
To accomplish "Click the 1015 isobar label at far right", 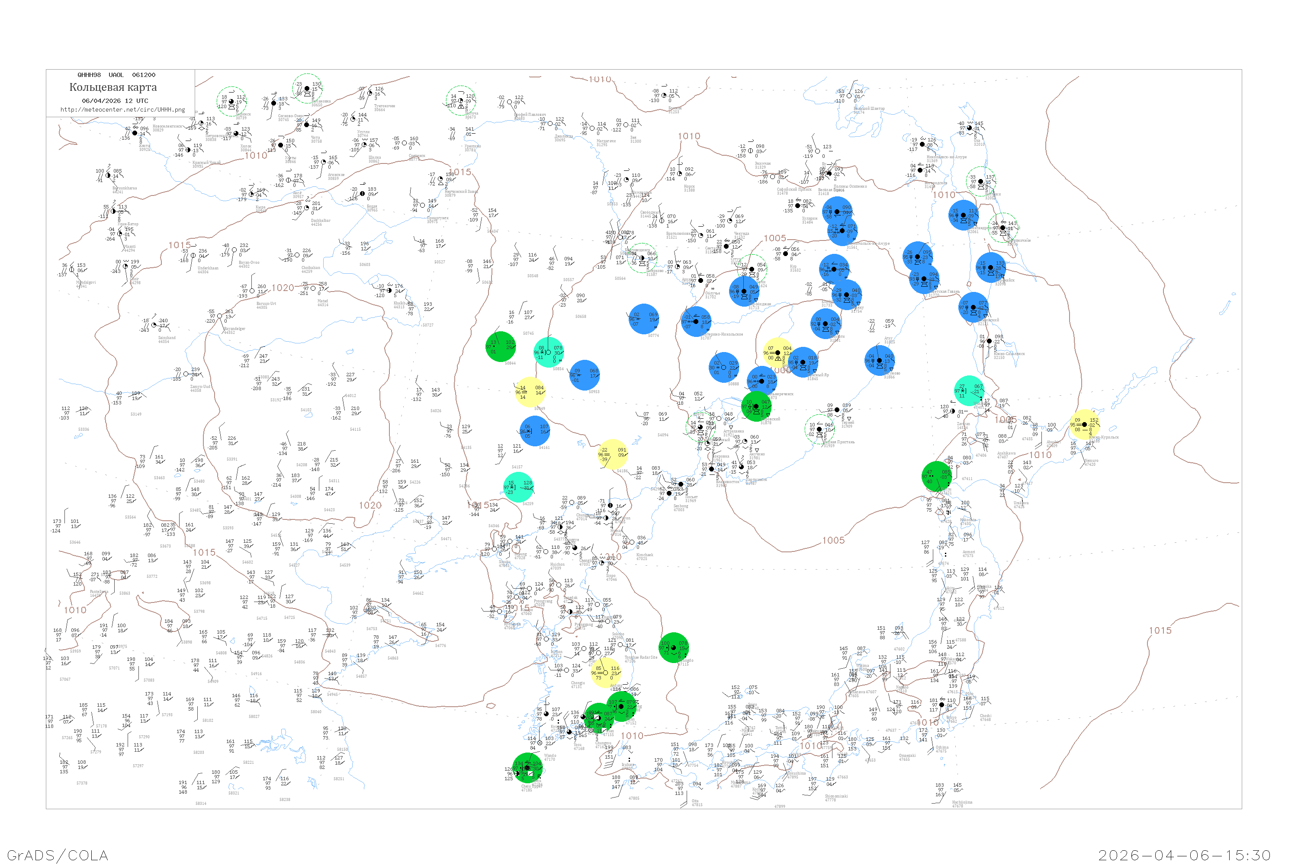I will pyautogui.click(x=1160, y=631).
